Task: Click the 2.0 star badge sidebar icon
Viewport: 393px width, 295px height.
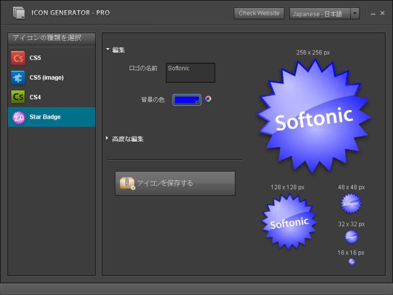Action: point(18,117)
